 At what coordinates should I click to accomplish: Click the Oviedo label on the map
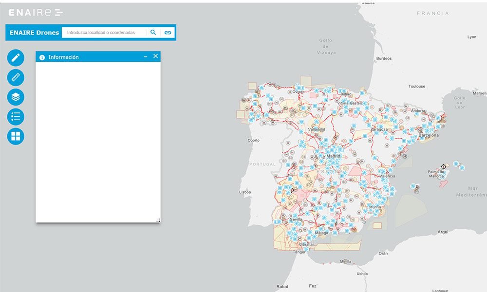(298, 92)
